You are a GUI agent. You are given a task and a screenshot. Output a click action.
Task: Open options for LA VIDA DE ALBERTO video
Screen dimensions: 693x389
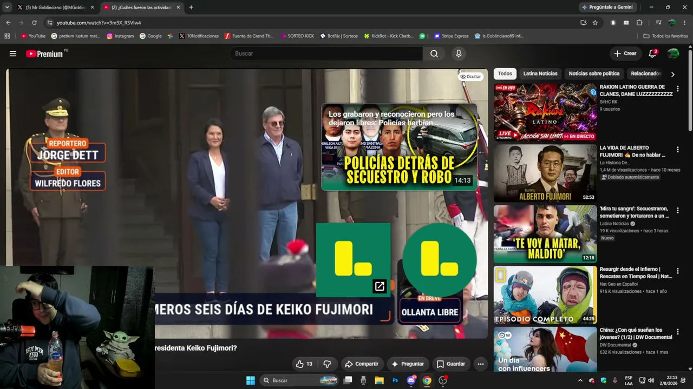(x=677, y=150)
